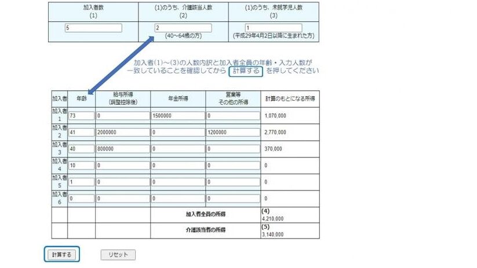
Task: Click age field for 加入者6 showing 0
Action: point(81,199)
